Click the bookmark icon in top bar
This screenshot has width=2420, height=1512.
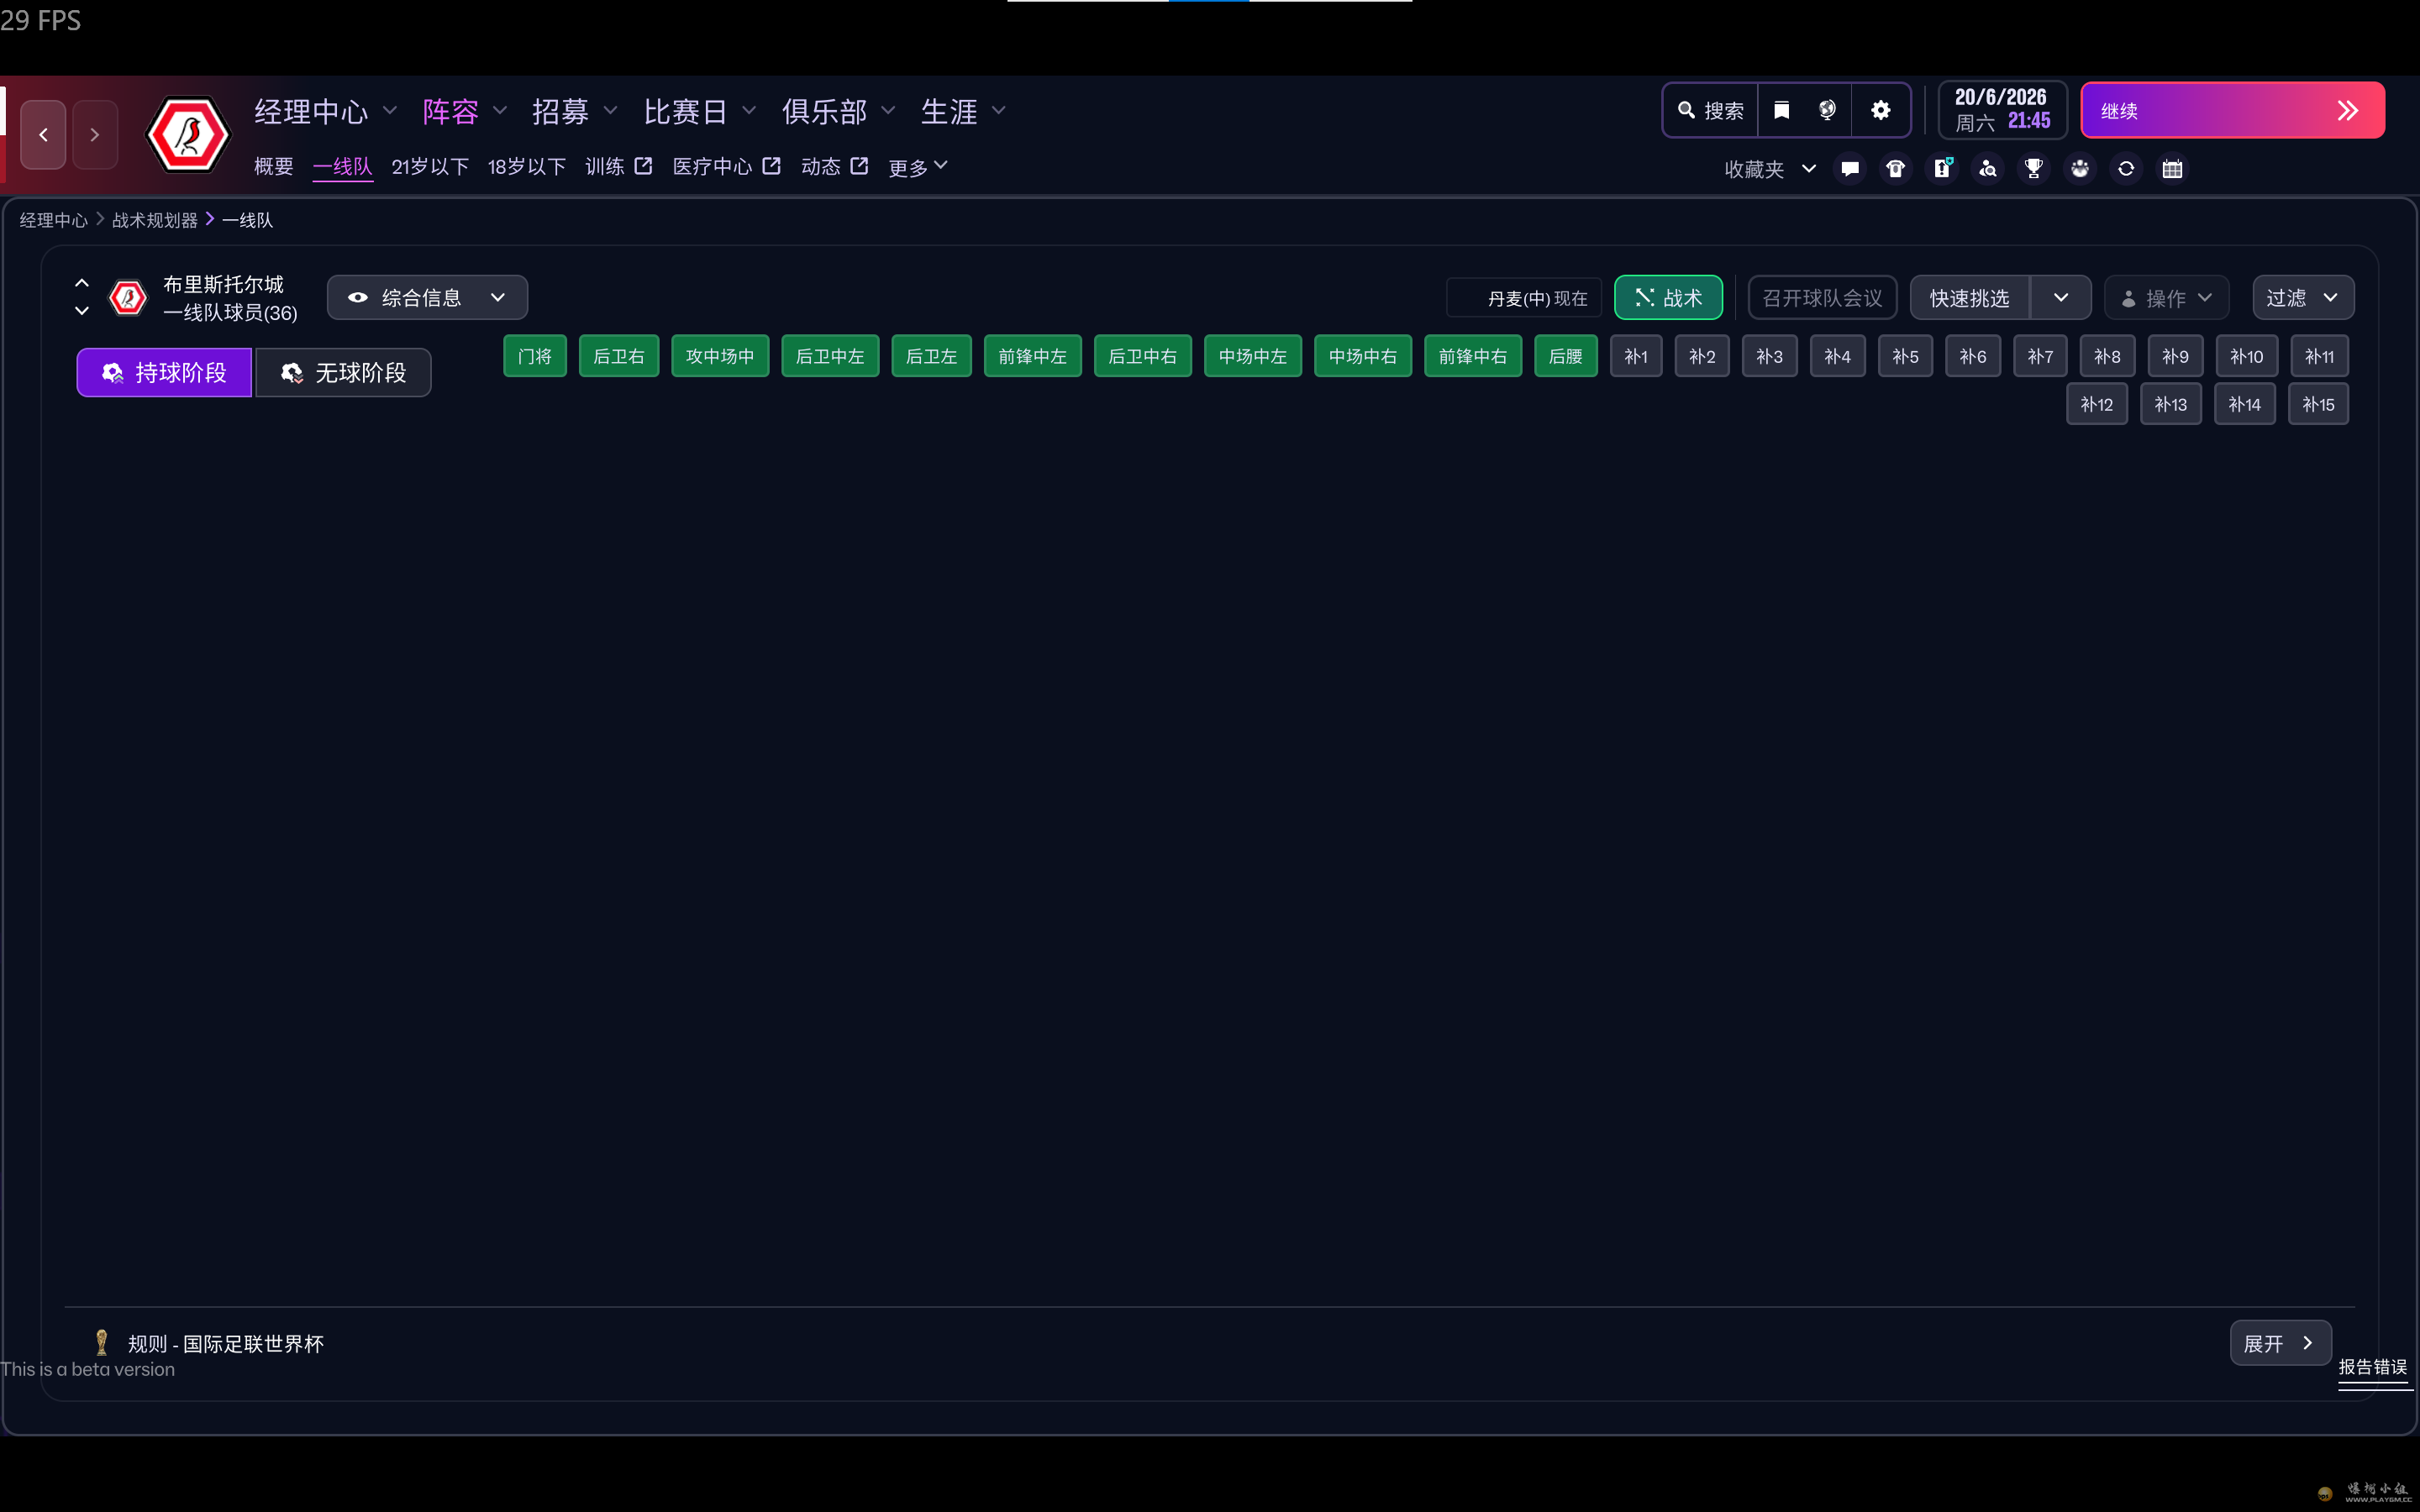(x=1781, y=110)
